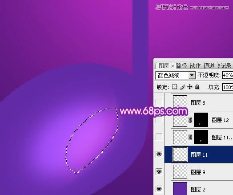The width and height of the screenshot is (233, 195).
Task: Select the 图层 9 layer name
Action: (198, 172)
